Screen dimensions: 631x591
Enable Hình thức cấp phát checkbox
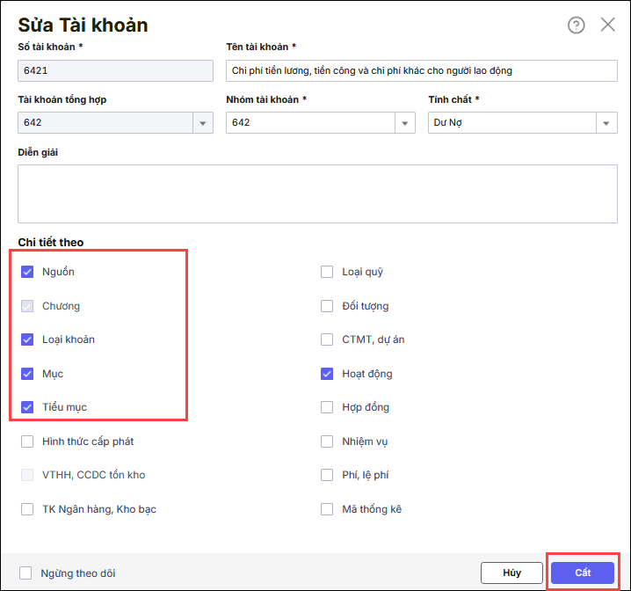coord(27,441)
